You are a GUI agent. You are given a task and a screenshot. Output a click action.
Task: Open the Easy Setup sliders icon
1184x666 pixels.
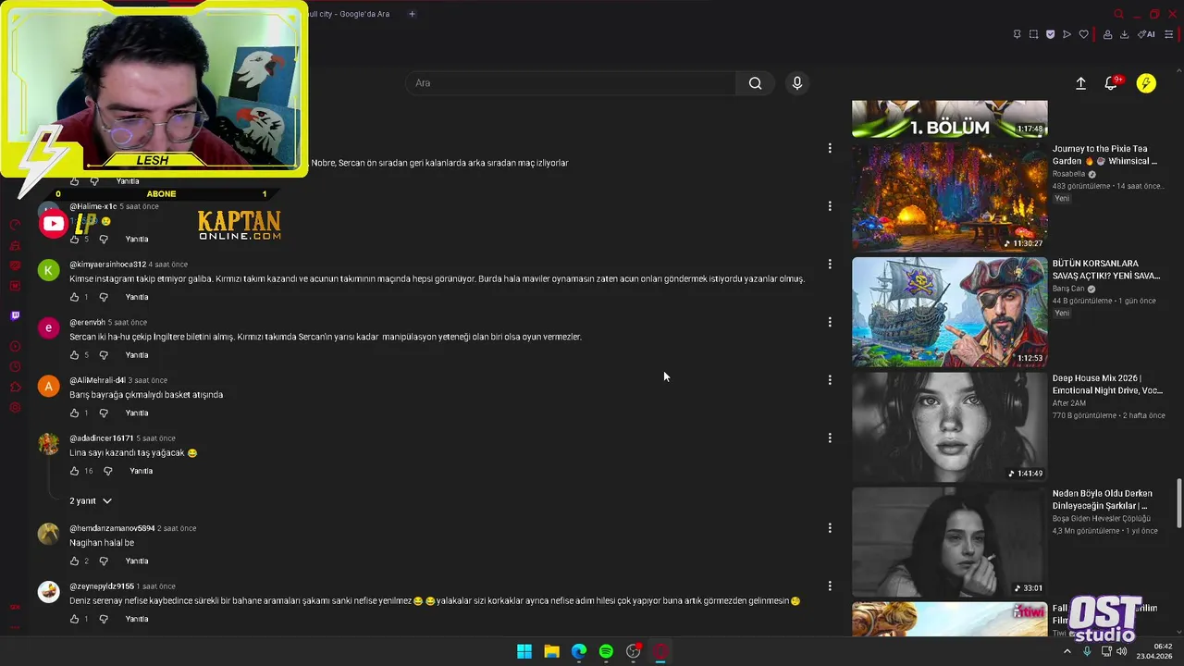(x=1168, y=34)
